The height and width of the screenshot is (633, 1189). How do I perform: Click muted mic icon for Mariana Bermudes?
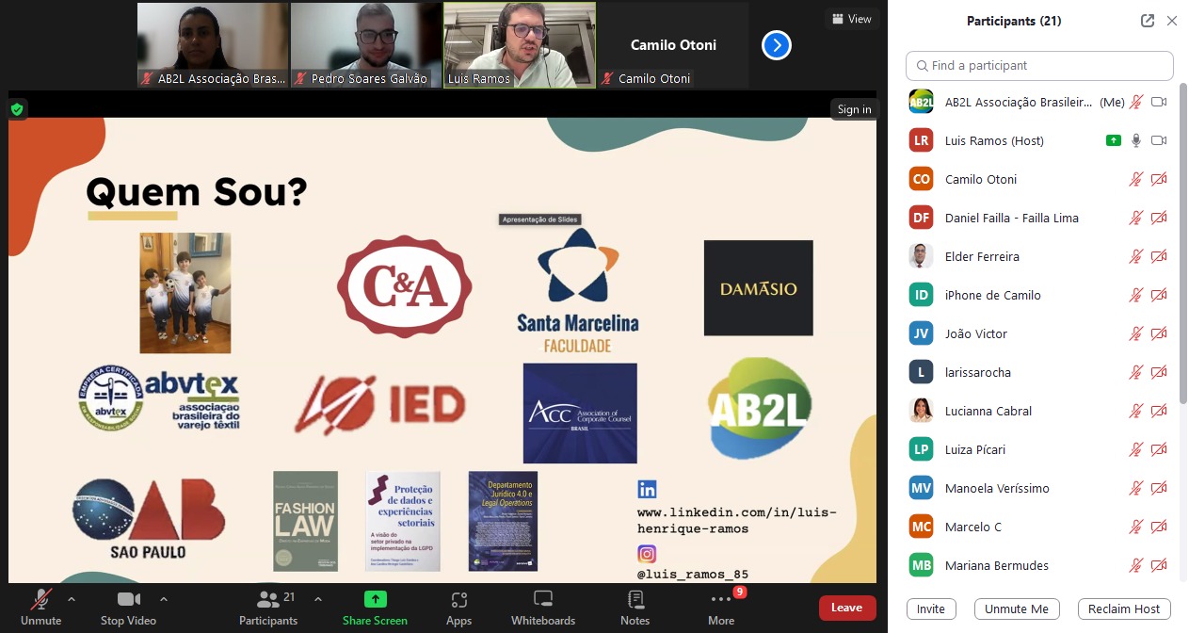pyautogui.click(x=1136, y=565)
